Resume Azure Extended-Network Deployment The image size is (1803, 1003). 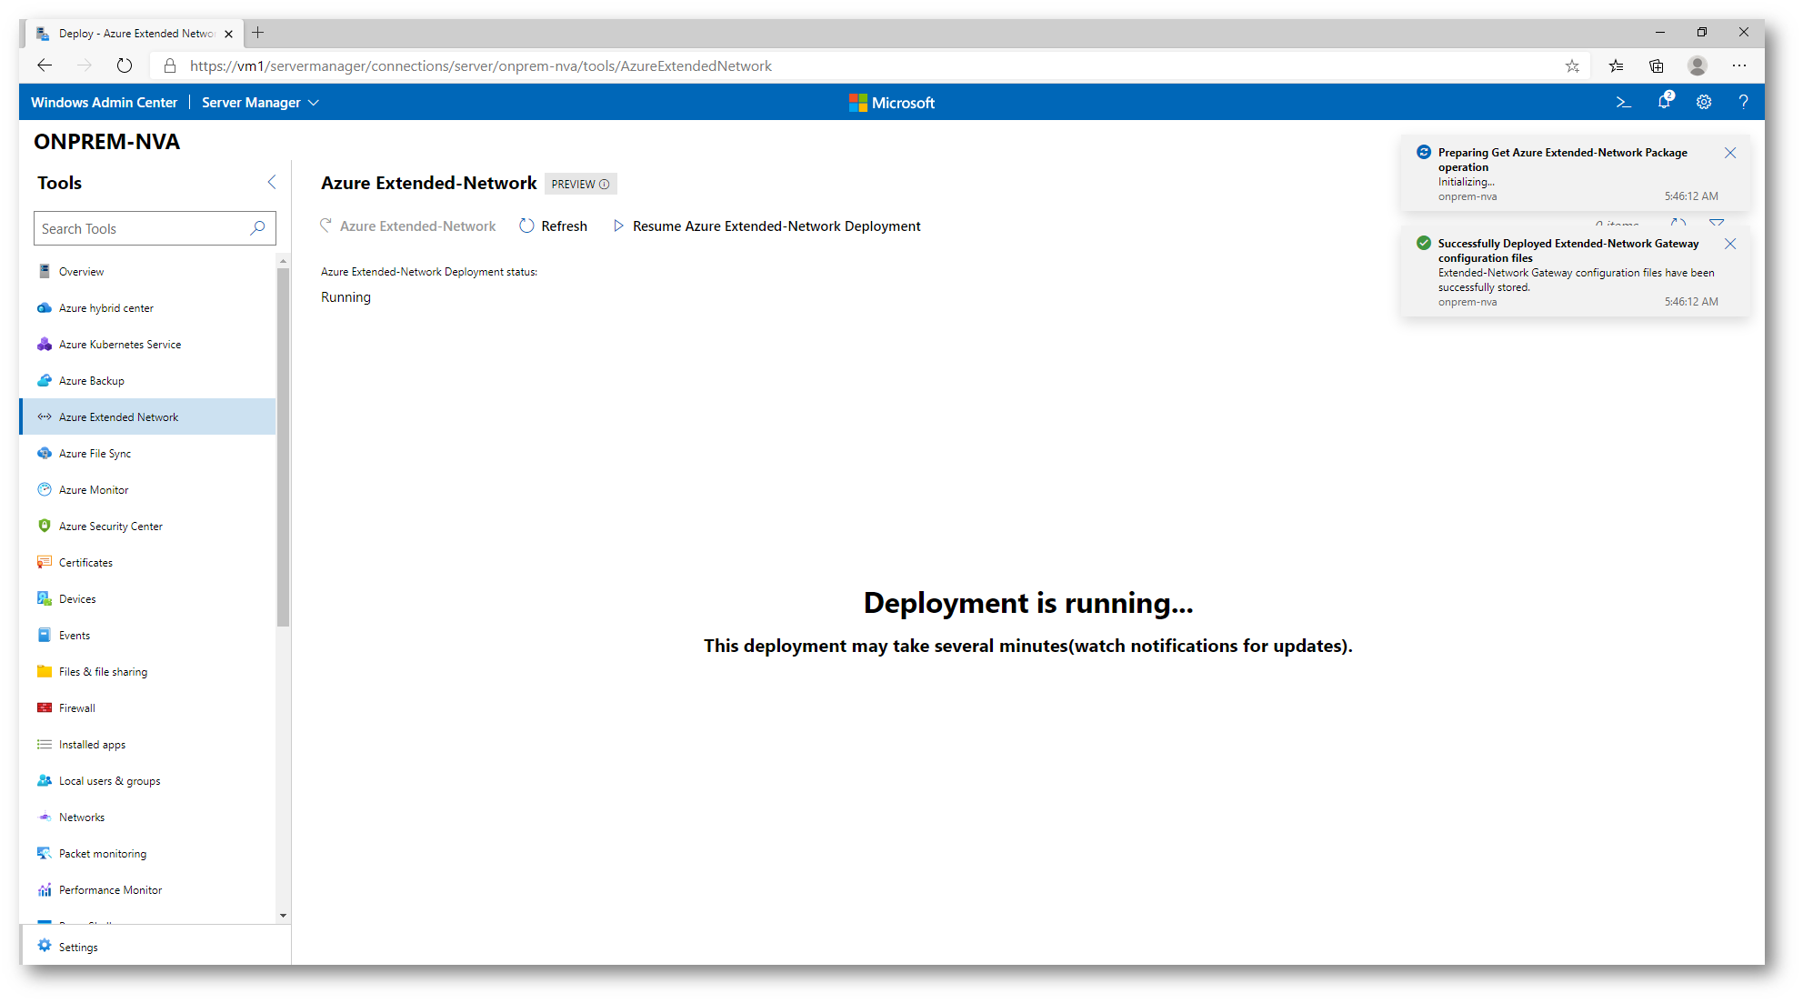(x=766, y=226)
